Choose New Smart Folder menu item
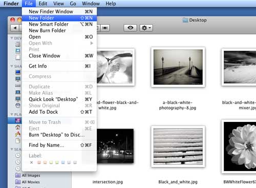Image resolution: width=256 pixels, height=188 pixels. click(59, 24)
